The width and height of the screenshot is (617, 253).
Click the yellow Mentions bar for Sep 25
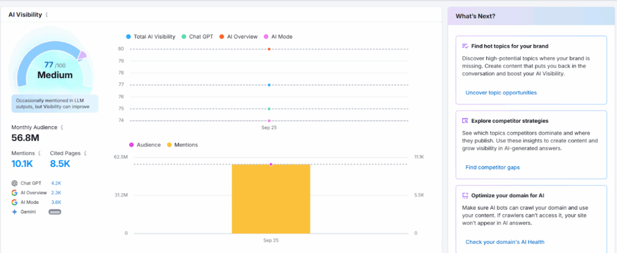click(271, 199)
